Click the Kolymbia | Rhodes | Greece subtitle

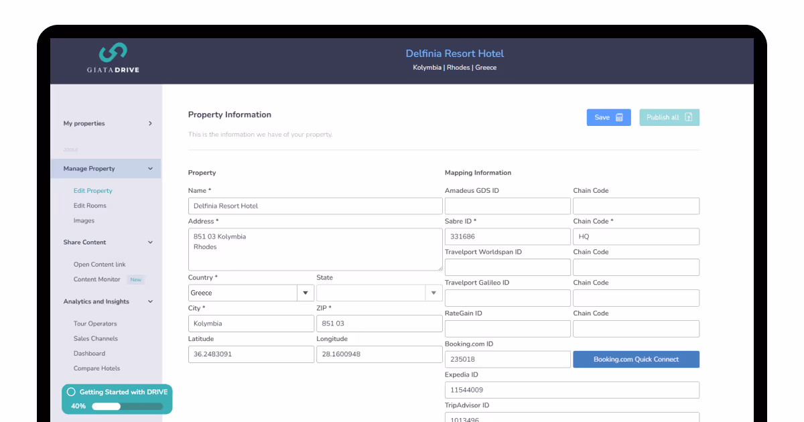coord(455,68)
